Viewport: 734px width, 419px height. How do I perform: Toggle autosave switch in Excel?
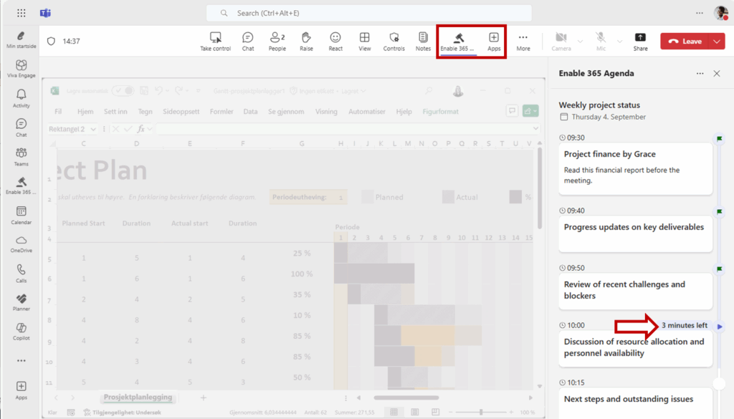point(123,91)
